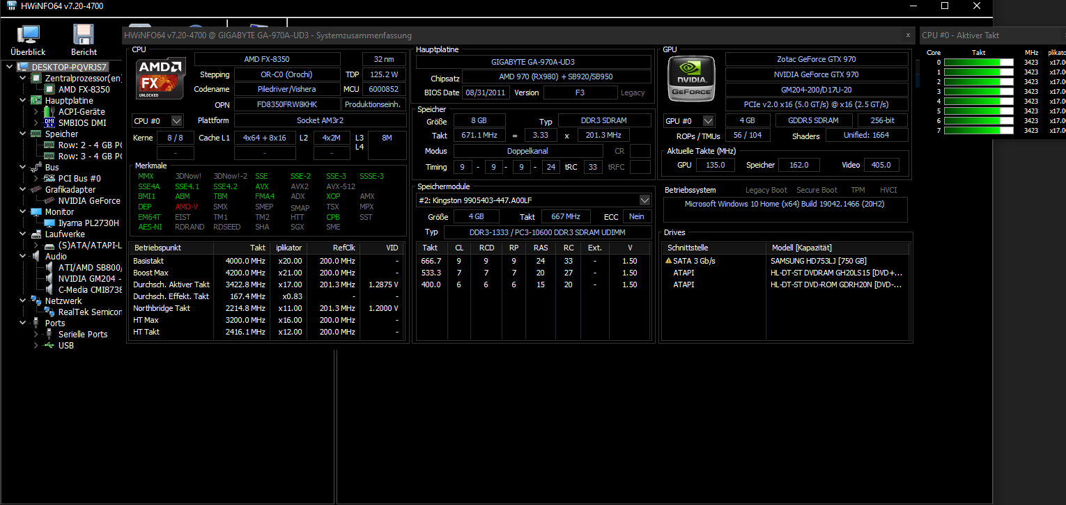The height and width of the screenshot is (505, 1066).
Task: Expand the (S)ATA/ATAPI tree node
Action: (36, 245)
